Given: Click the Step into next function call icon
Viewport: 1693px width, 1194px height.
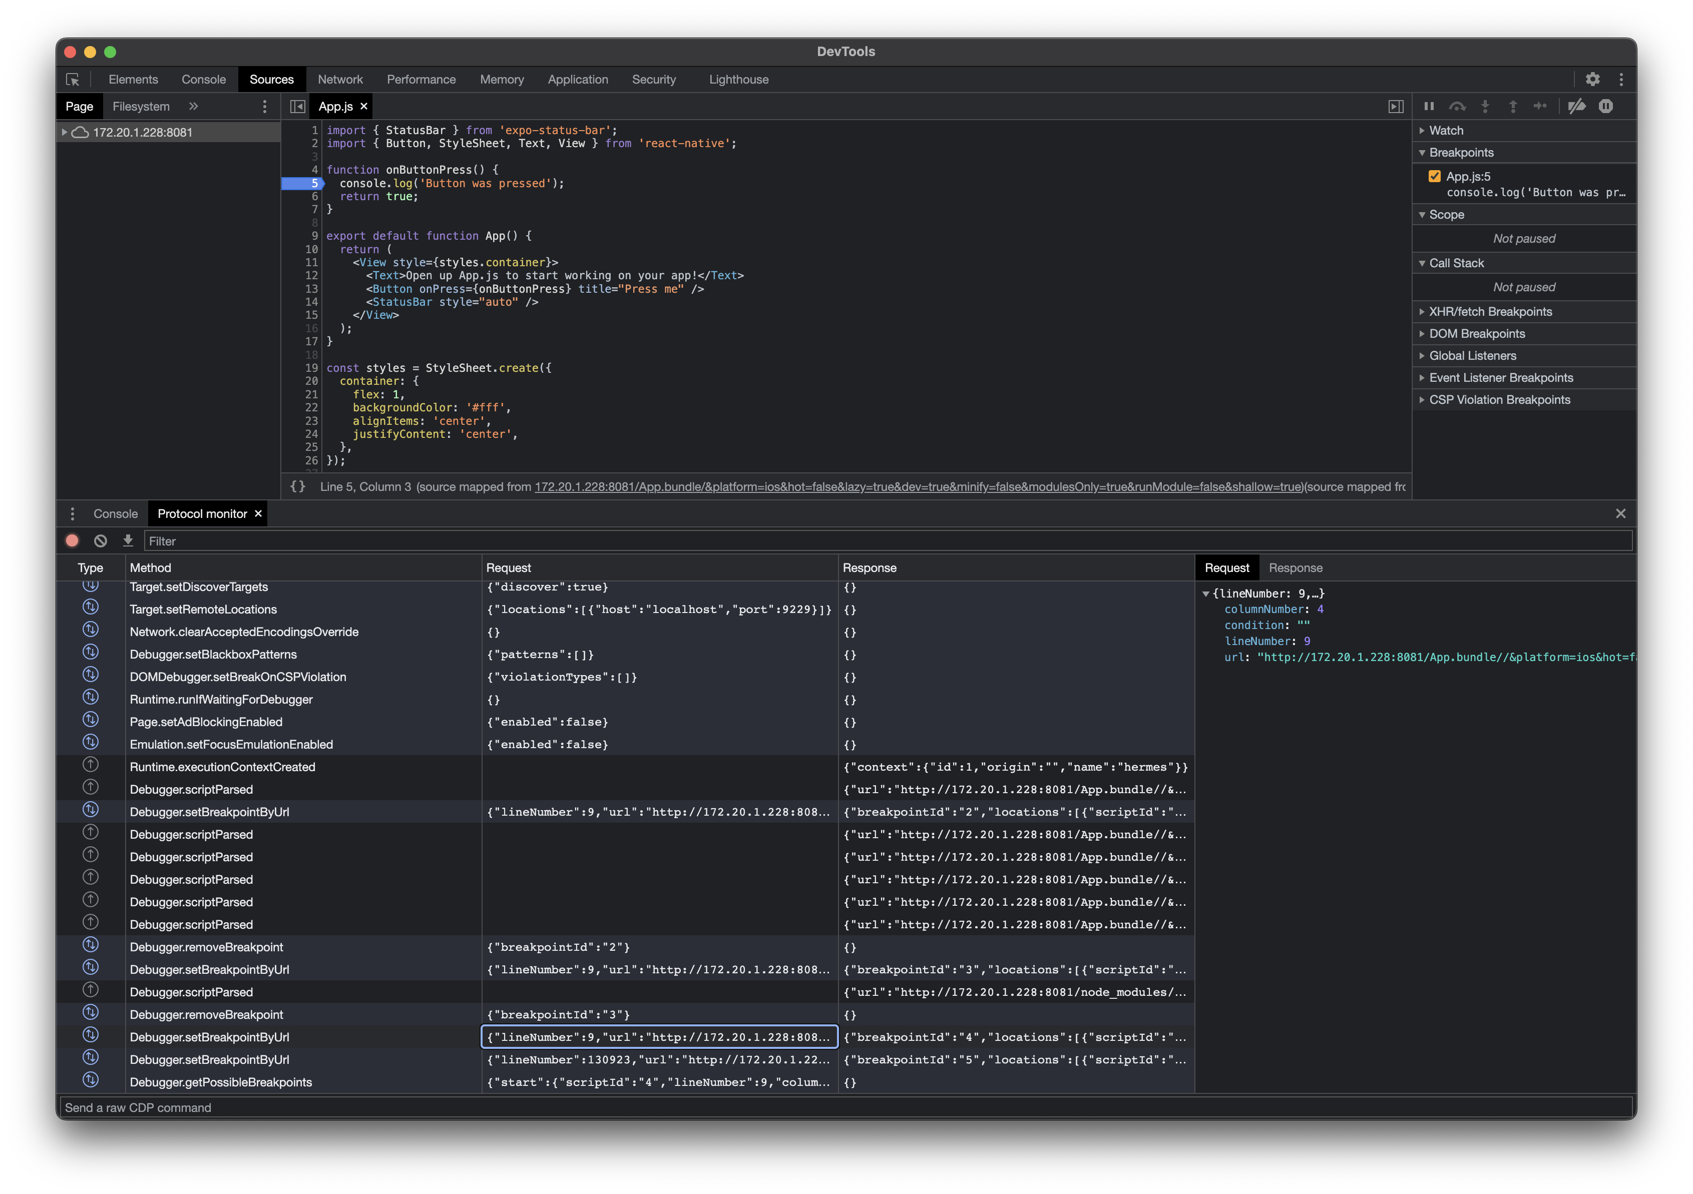Looking at the screenshot, I should coord(1485,106).
